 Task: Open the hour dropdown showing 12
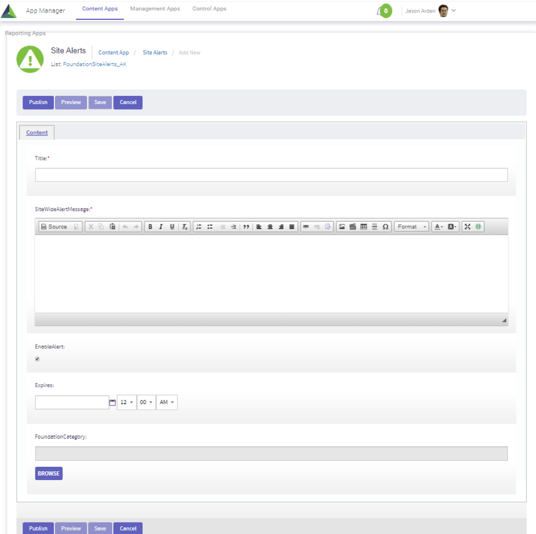(127, 402)
